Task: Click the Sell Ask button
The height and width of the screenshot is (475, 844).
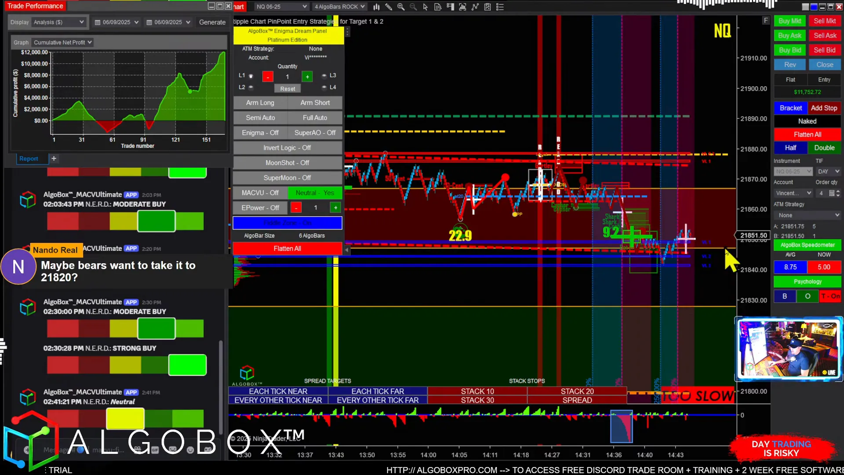Action: pos(825,35)
